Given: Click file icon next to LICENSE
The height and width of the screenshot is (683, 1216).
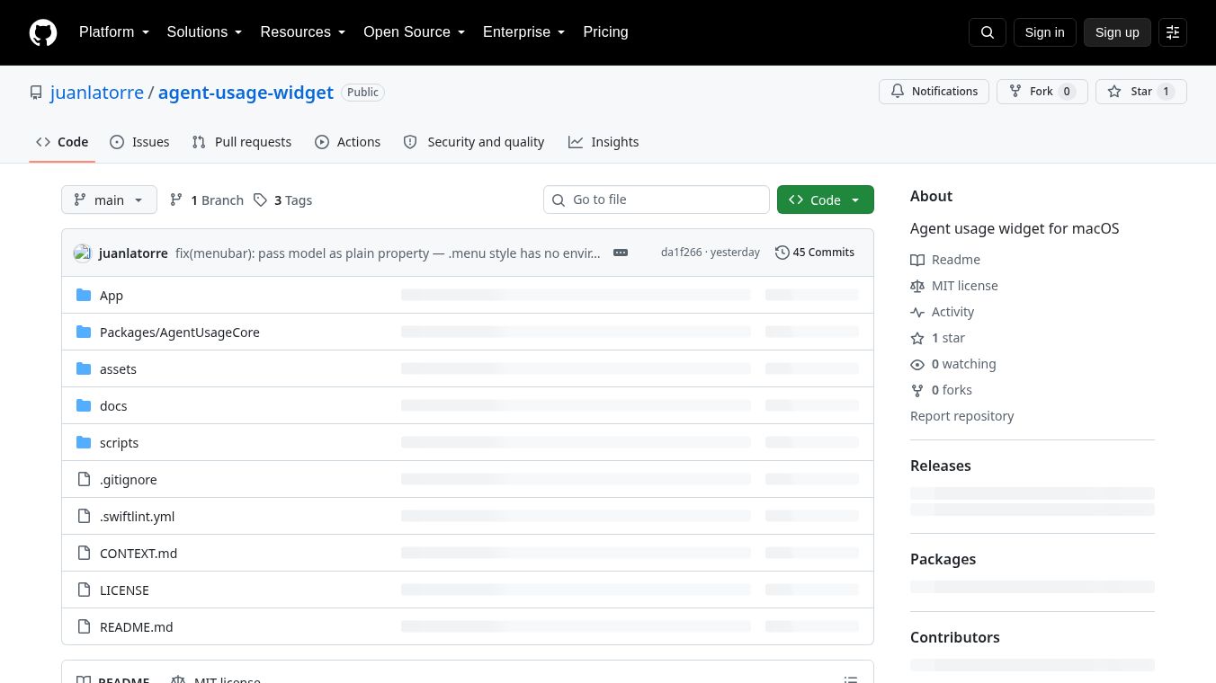Looking at the screenshot, I should point(84,590).
